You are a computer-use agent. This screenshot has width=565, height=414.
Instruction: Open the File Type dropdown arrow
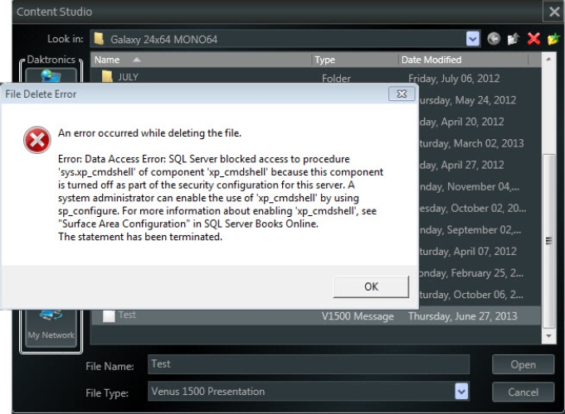(461, 391)
